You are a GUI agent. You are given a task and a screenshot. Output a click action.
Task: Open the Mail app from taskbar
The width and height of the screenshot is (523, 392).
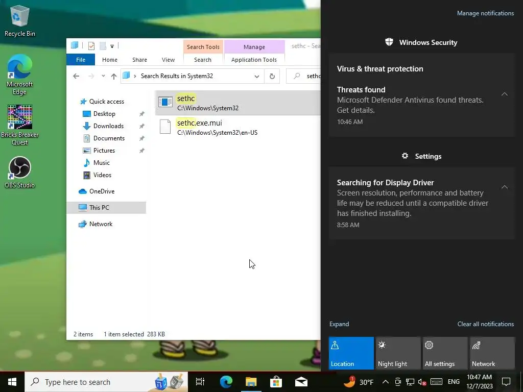coord(301,382)
